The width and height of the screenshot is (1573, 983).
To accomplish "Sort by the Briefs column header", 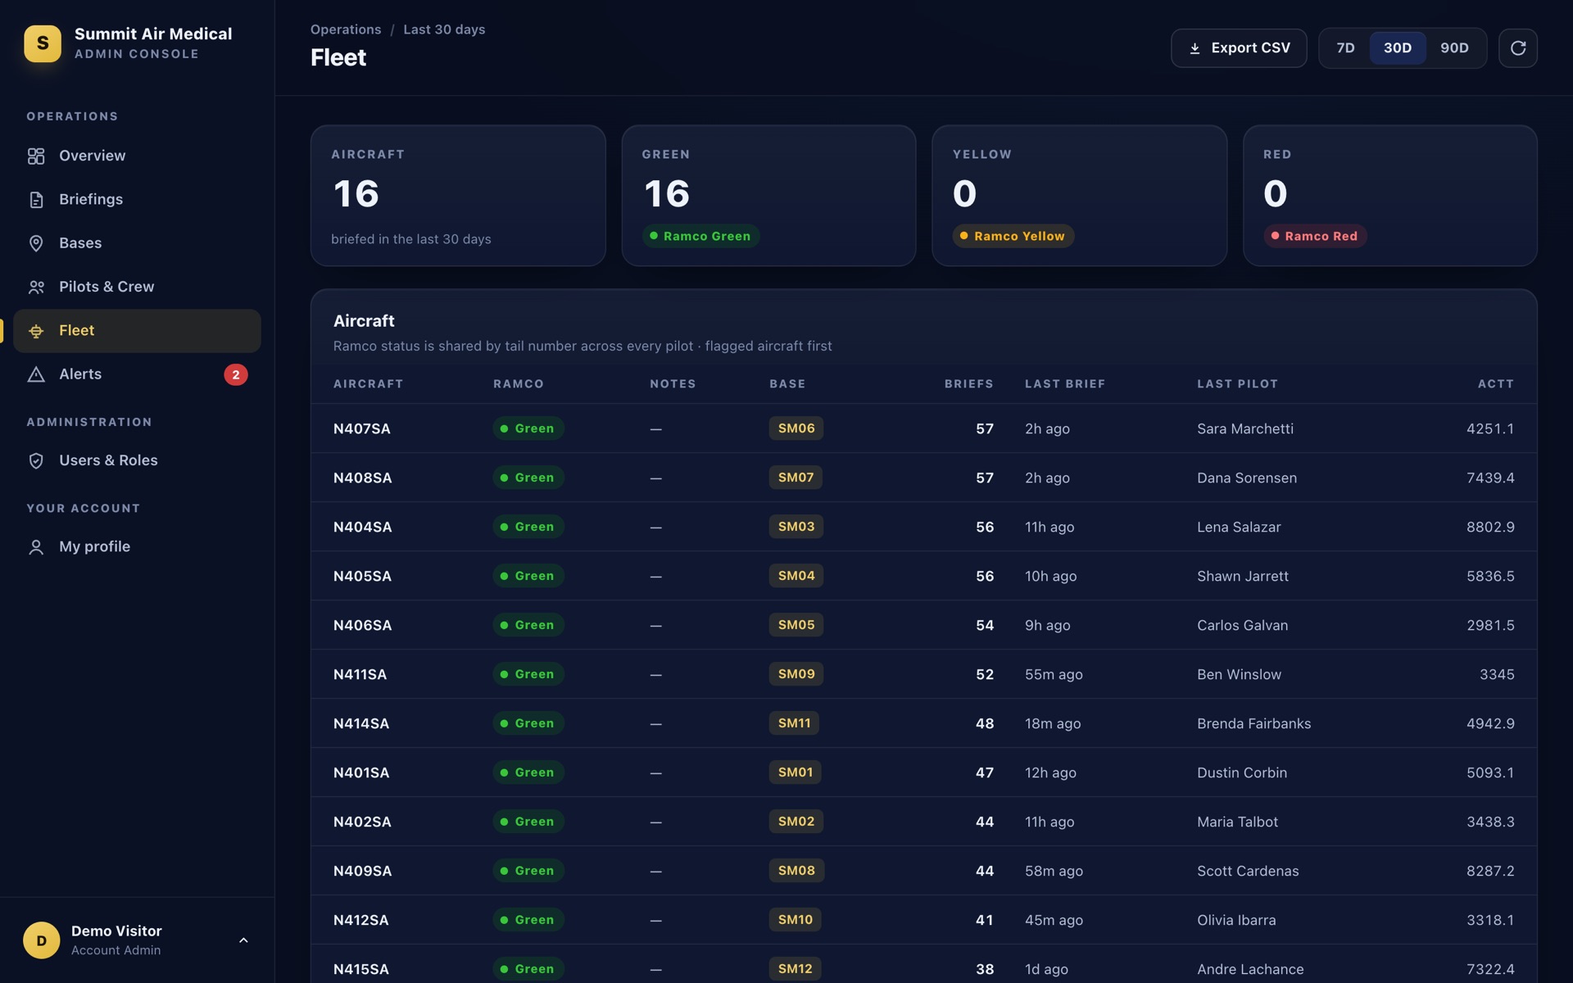I will (x=968, y=384).
